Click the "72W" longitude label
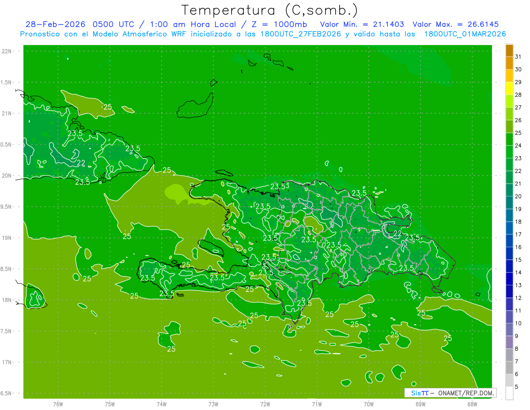The image size is (530, 410). [x=265, y=404]
